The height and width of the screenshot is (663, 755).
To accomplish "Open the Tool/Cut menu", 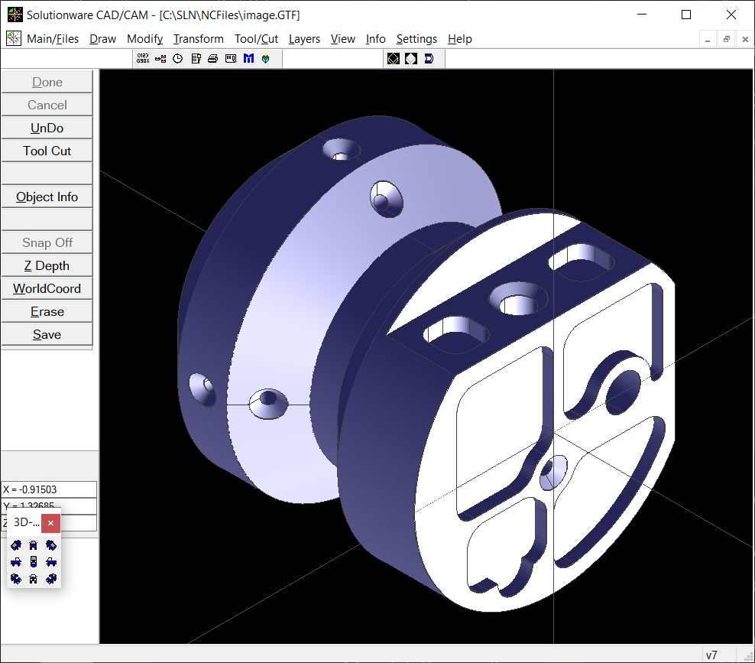I will coord(256,39).
